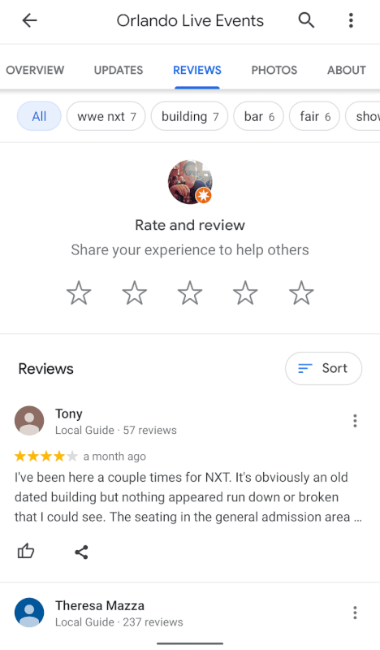Give a five-star rating
Screen dimensions: 380x650
(301, 292)
